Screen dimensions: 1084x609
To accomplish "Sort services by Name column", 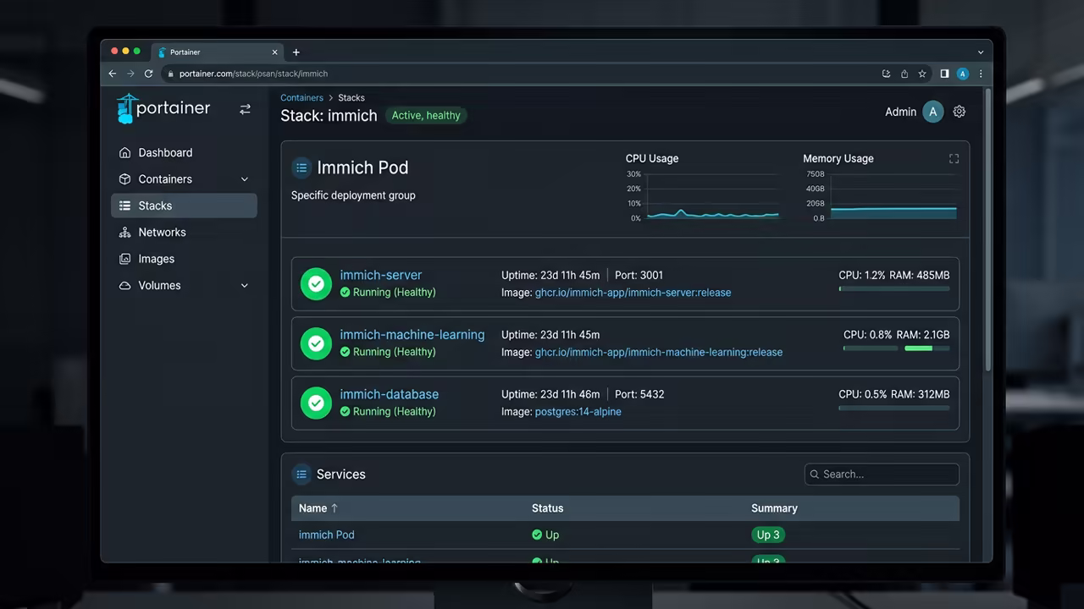I will [x=318, y=508].
